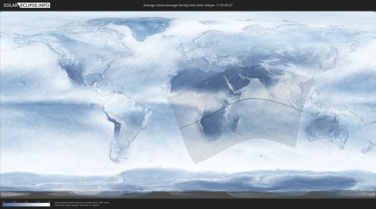Click the average cloud coverage title text
The width and height of the screenshot is (376, 209).
click(187, 5)
